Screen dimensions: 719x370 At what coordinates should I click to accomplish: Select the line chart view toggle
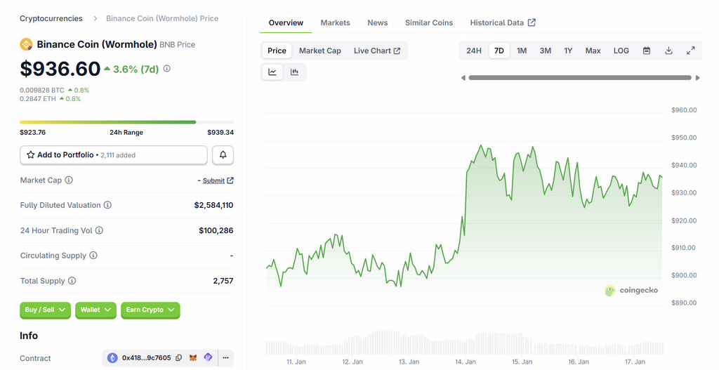click(x=272, y=72)
